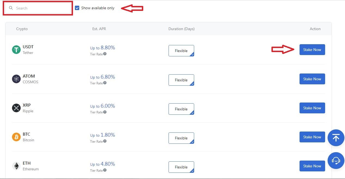345x179 pixels.
Task: Click Stake Now for BTC
Action: click(x=312, y=137)
